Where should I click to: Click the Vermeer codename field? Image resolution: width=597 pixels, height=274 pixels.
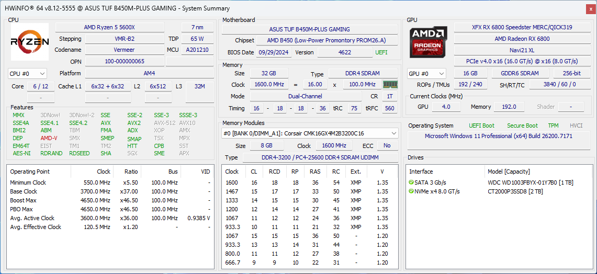[x=125, y=50]
